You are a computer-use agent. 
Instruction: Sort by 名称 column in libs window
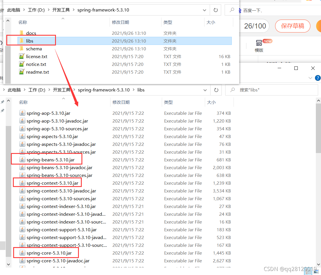pos(23,102)
